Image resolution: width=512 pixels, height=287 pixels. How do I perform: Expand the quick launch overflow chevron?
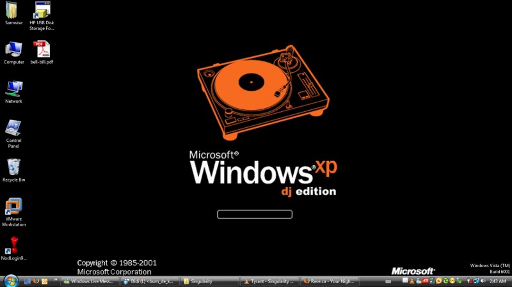click(56, 279)
